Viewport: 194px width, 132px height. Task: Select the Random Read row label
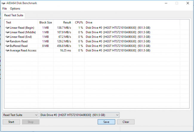[x=19, y=41]
